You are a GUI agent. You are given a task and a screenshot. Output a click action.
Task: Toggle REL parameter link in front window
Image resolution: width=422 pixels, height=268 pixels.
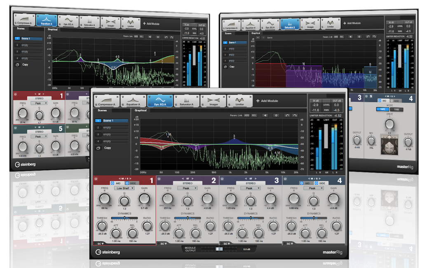(x=254, y=115)
